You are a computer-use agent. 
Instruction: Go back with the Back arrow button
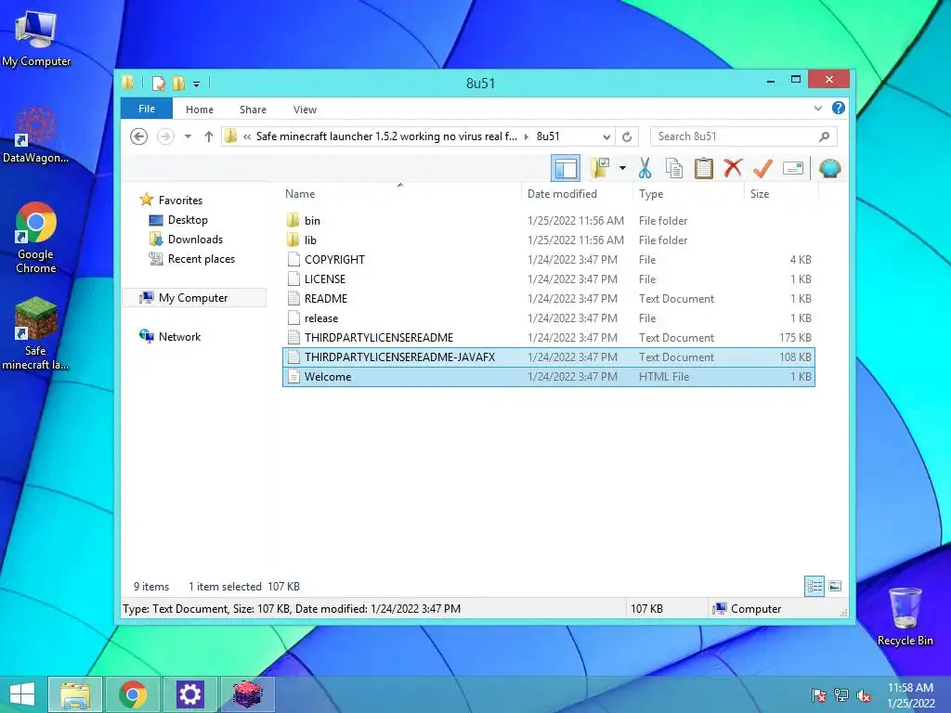coord(139,136)
